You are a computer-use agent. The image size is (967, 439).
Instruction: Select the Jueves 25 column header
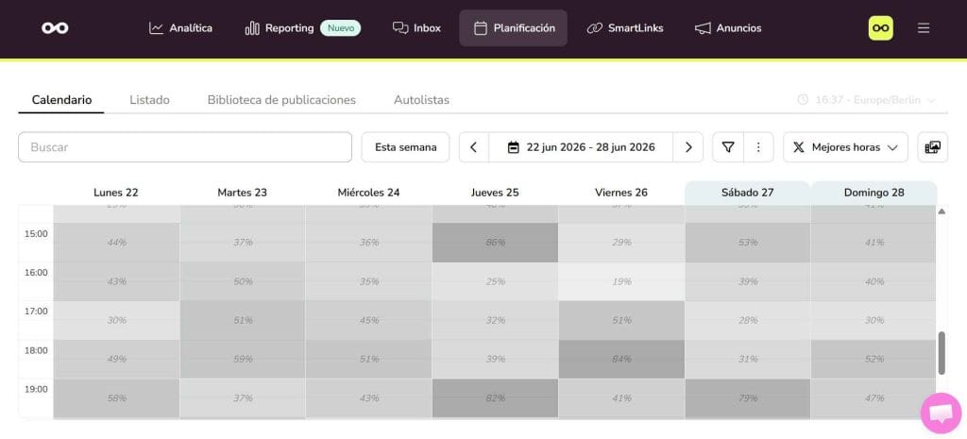click(x=495, y=193)
